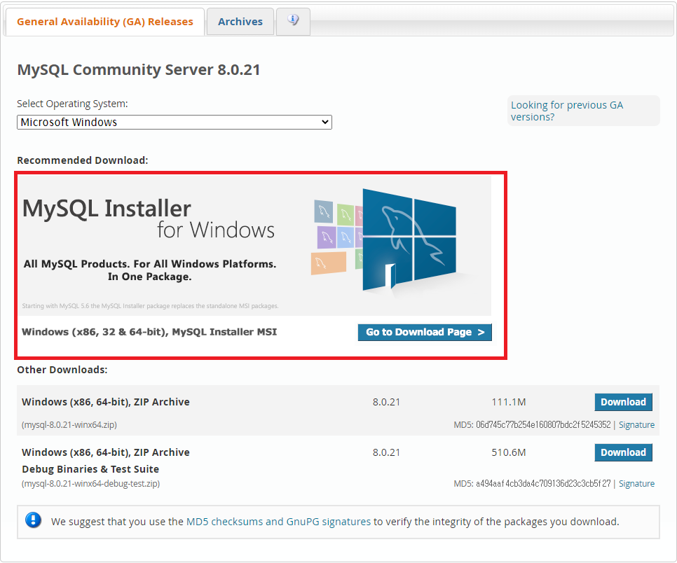
Task: Select the Other Downloads: label
Action: coord(62,370)
